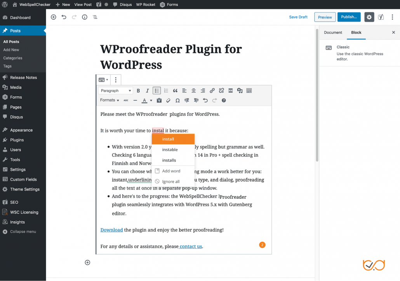This screenshot has height=281, width=400.
Task: Insert a special character with the omega icon
Action: coord(177,100)
